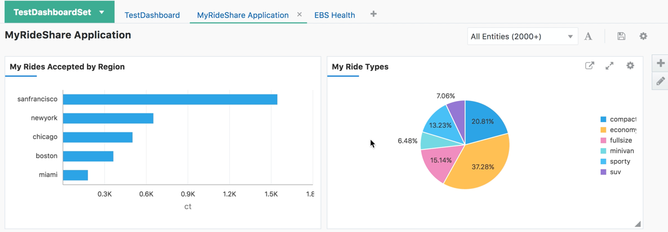Add a new dashboard tab with plus
Screen dimensions: 668x232
pos(374,14)
